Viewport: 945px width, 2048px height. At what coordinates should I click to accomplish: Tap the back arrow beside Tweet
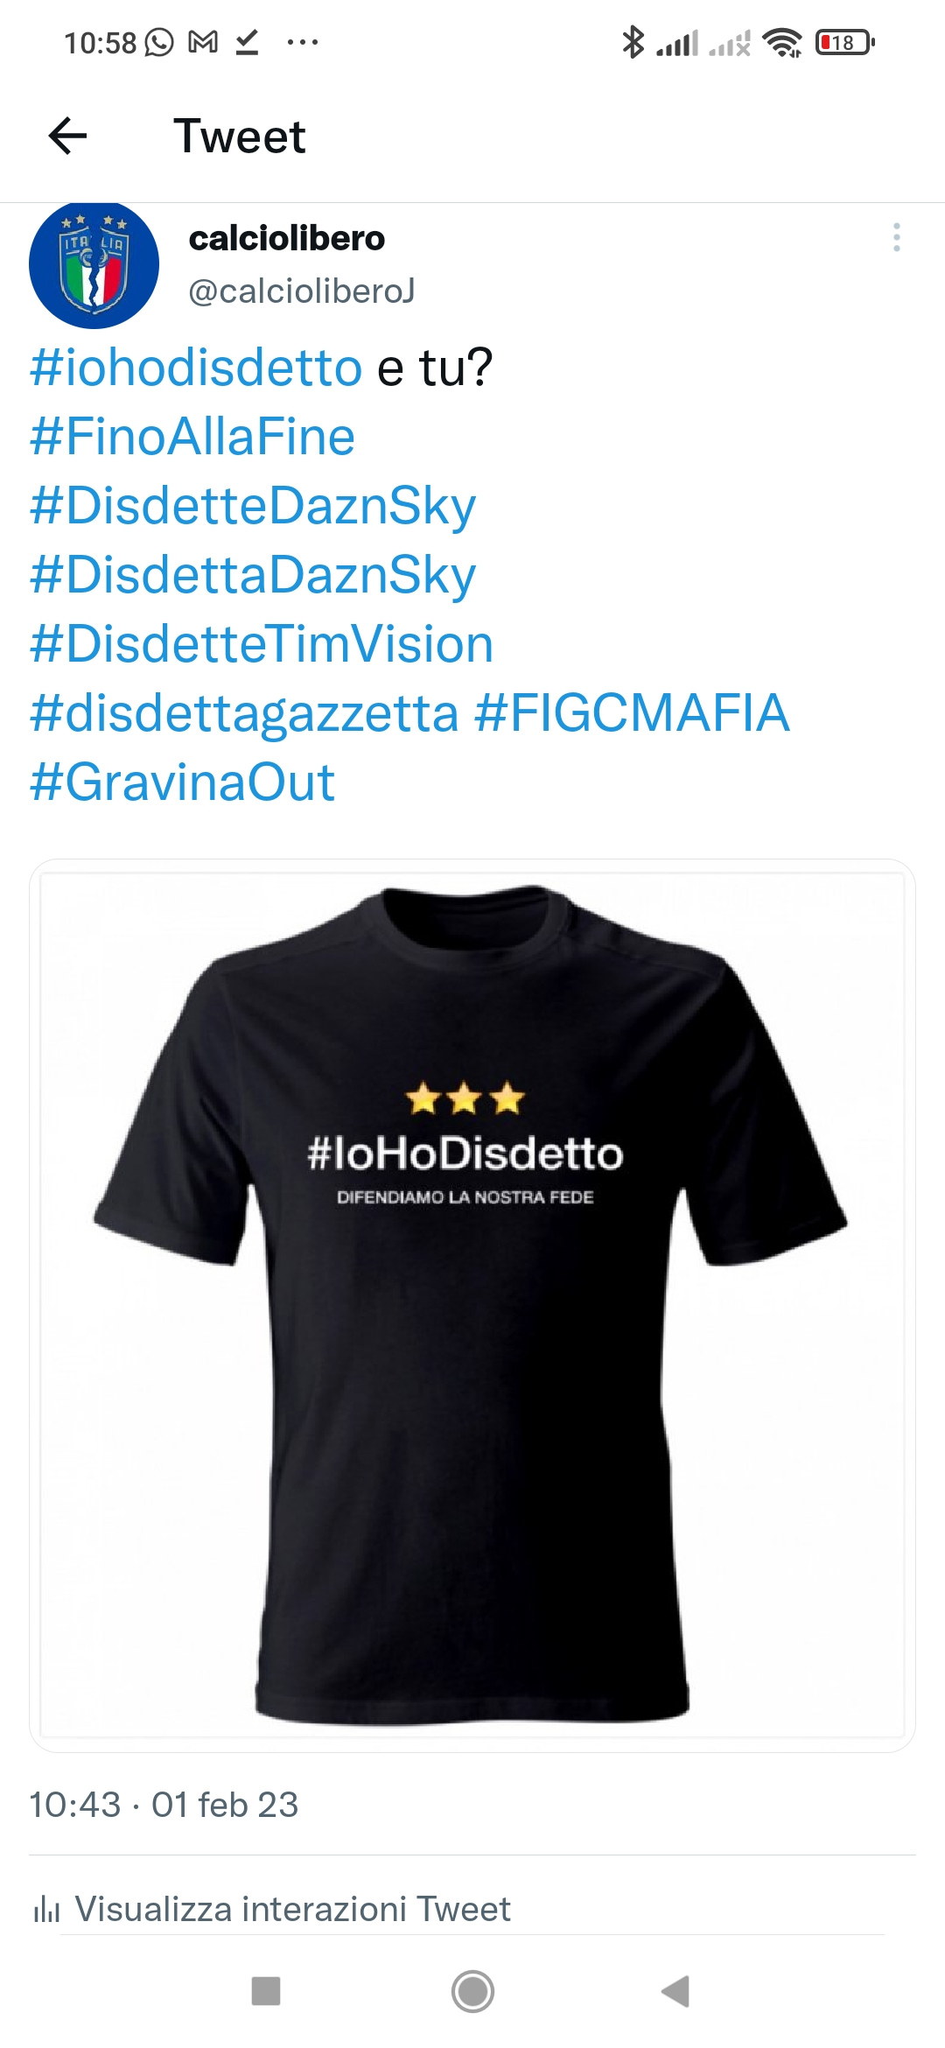pos(67,137)
